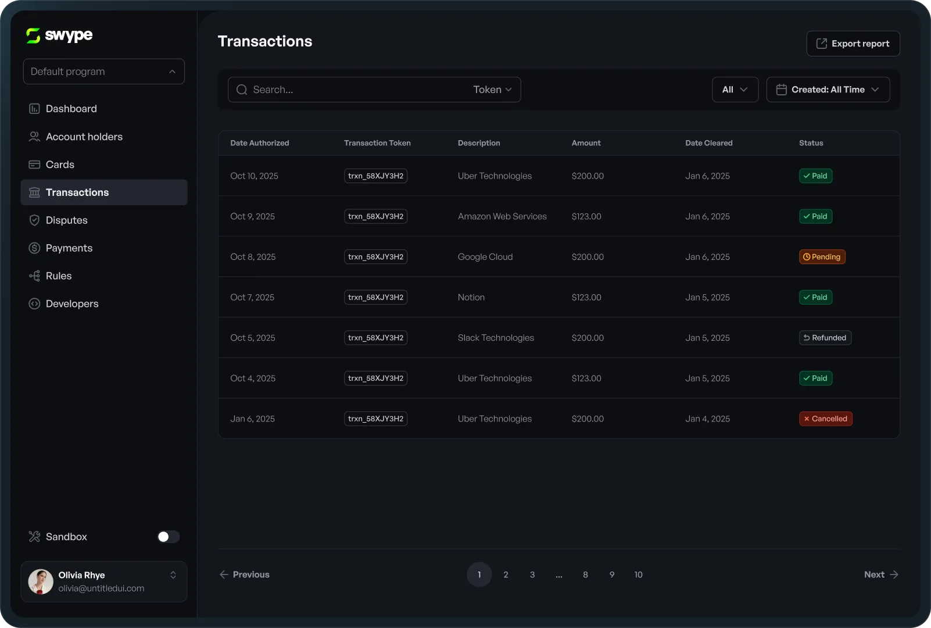Click the Transaction Token column header

[x=377, y=143]
